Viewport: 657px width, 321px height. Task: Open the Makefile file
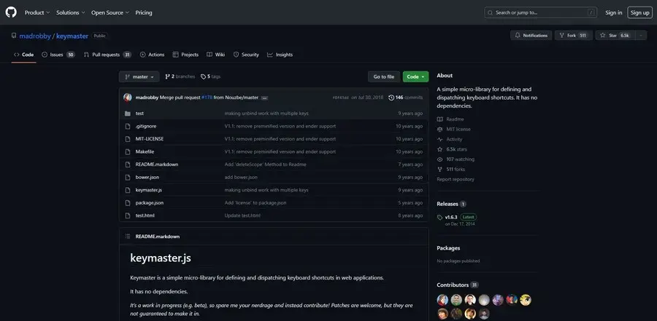coord(145,151)
